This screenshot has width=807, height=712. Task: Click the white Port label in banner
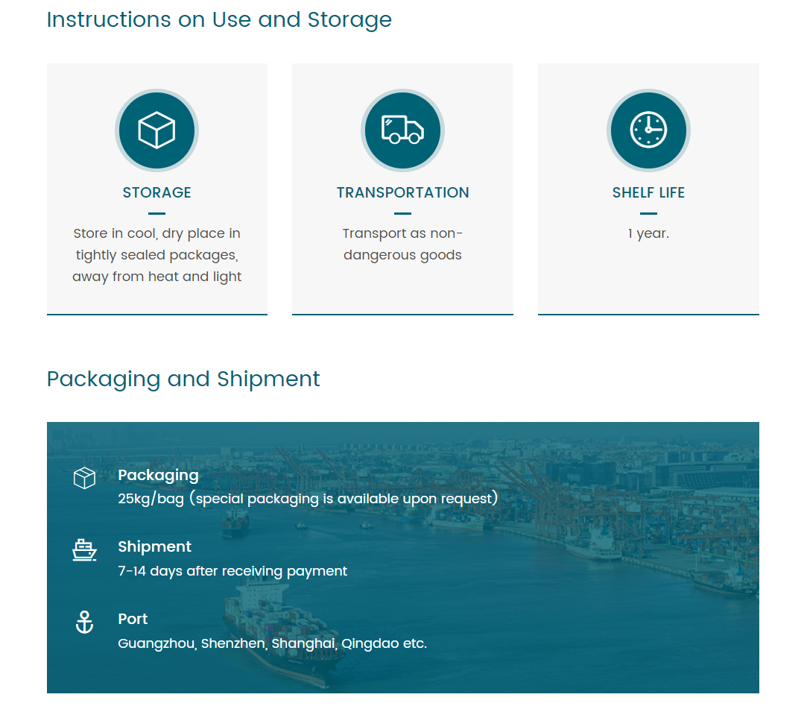point(133,619)
